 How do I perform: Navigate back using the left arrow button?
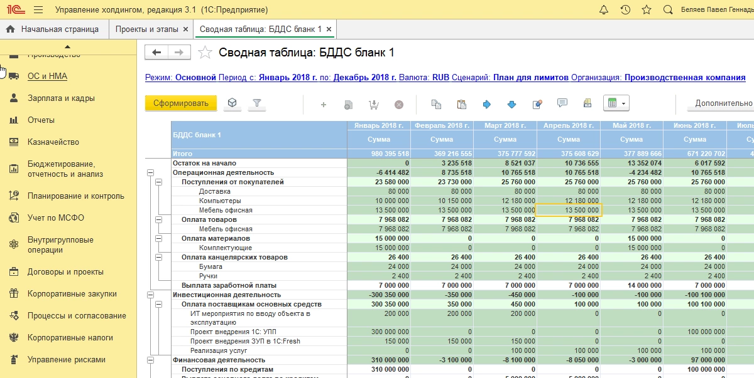click(157, 53)
